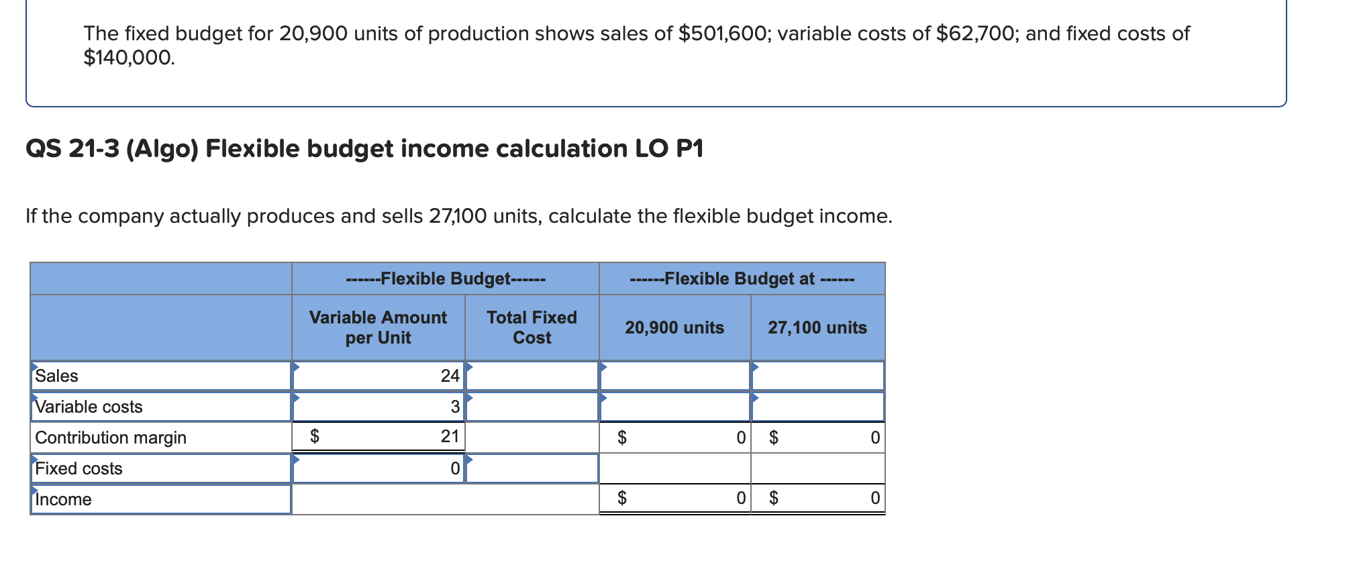This screenshot has width=1357, height=565.
Task: Click the fixed budget problem description text
Action: 636,45
